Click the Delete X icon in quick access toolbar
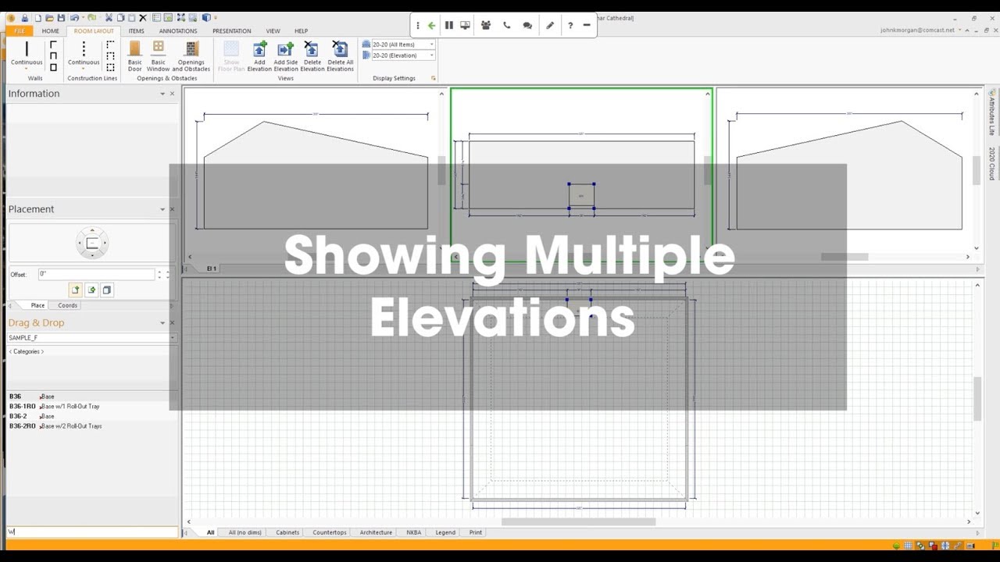The height and width of the screenshot is (562, 1000). [142, 17]
